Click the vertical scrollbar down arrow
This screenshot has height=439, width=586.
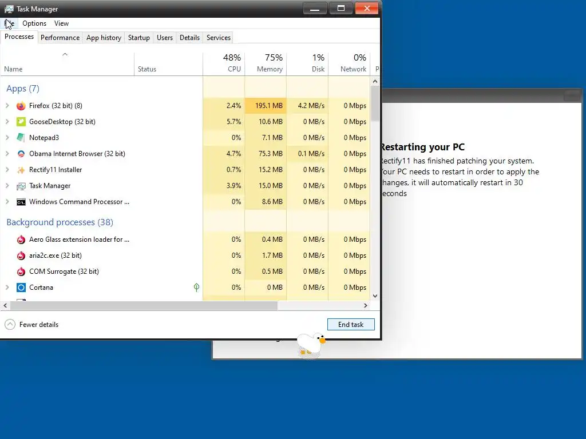[375, 296]
